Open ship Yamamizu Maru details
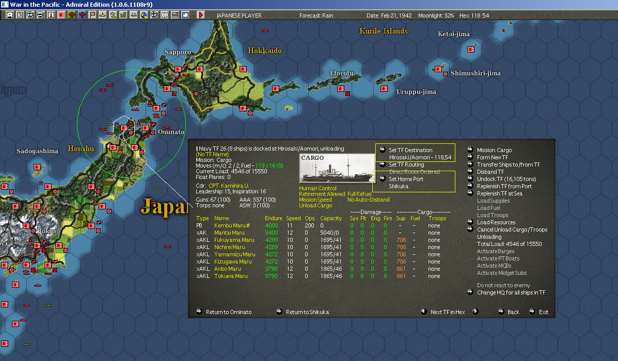This screenshot has height=361, width=618. [x=234, y=254]
